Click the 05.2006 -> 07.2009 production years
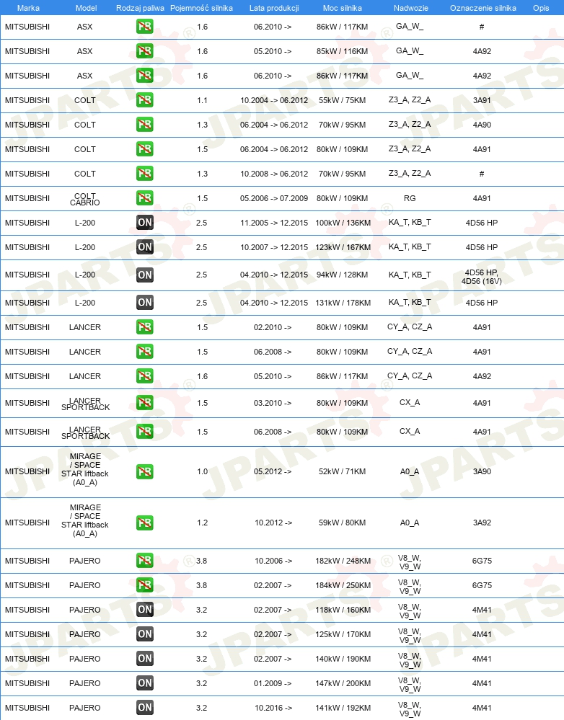The height and width of the screenshot is (720, 564). point(274,198)
